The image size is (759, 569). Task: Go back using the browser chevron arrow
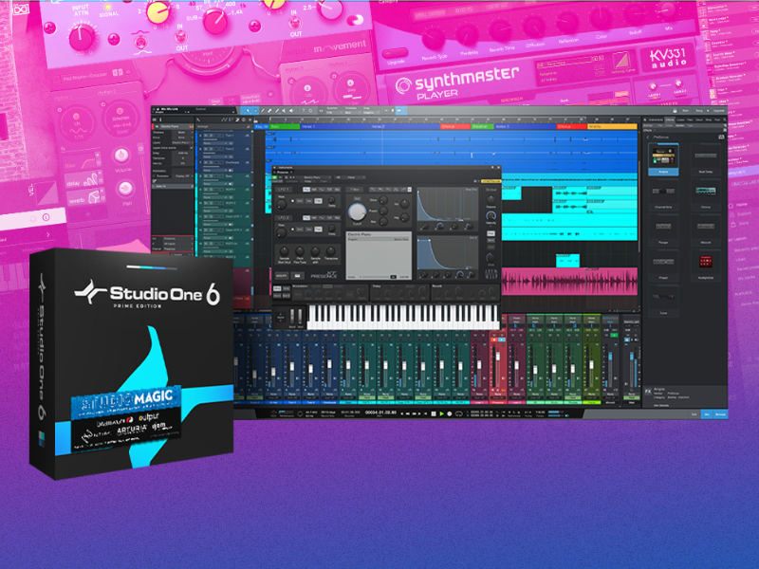[x=648, y=138]
